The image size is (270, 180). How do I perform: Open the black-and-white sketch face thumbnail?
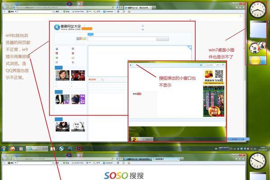[78, 127]
